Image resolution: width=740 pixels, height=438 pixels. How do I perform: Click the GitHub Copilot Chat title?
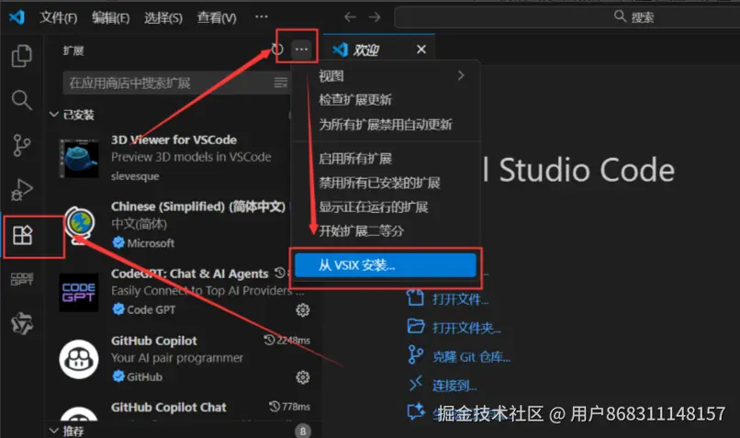[169, 408]
